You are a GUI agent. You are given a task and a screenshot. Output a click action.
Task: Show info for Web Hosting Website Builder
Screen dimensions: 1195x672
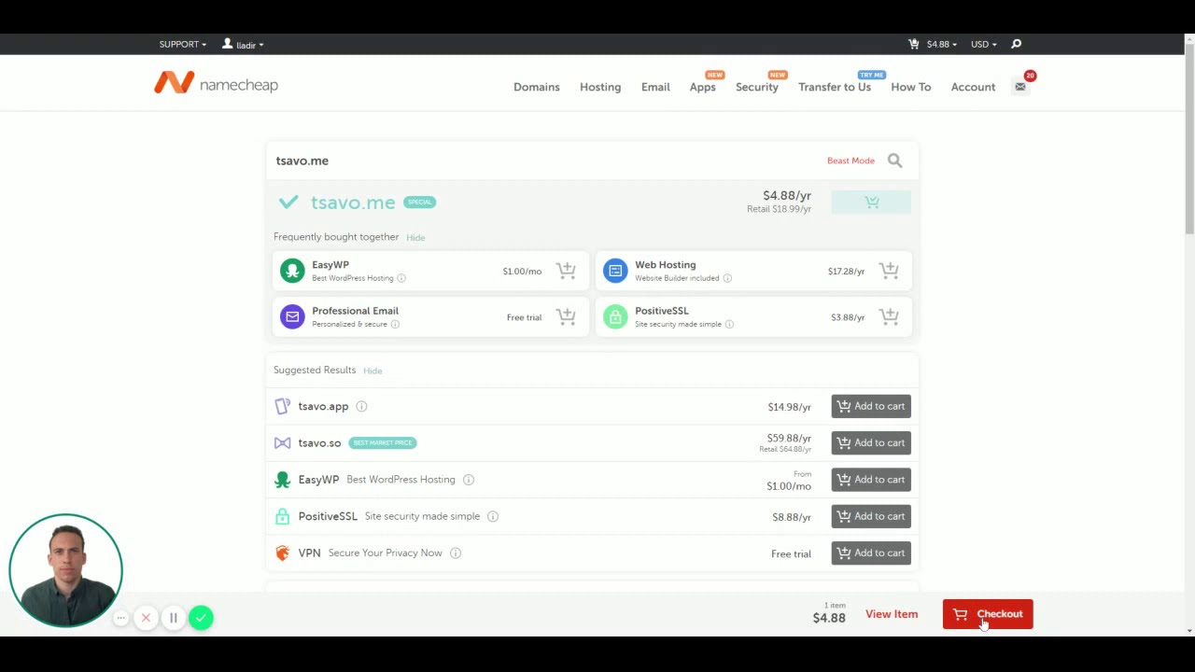(x=727, y=278)
